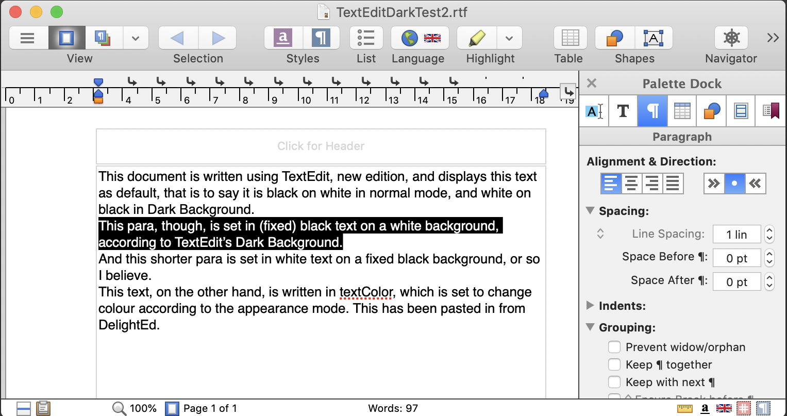Expand the Indents section
Screen dimensions: 787x416
tap(590, 306)
